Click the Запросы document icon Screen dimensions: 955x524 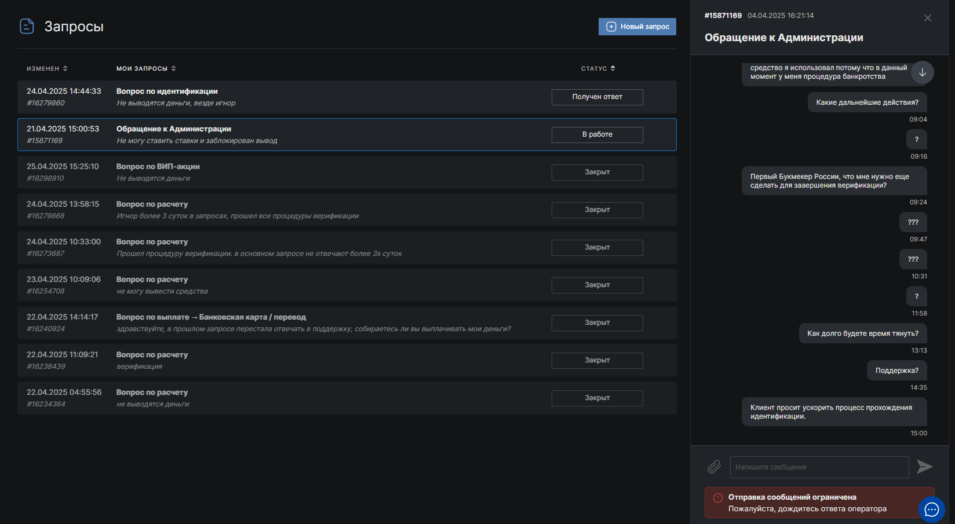(x=27, y=27)
